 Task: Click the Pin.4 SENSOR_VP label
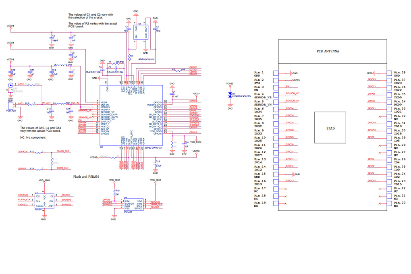pos(263,96)
